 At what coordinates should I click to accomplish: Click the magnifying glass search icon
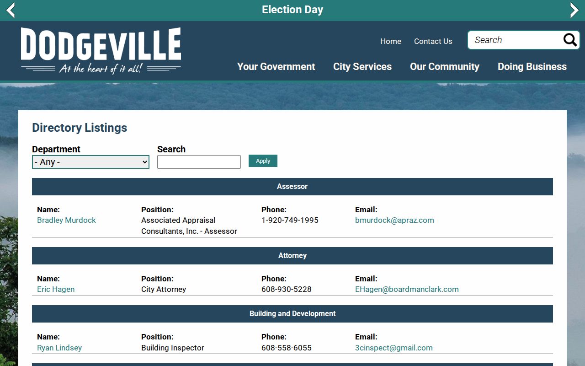(x=570, y=40)
